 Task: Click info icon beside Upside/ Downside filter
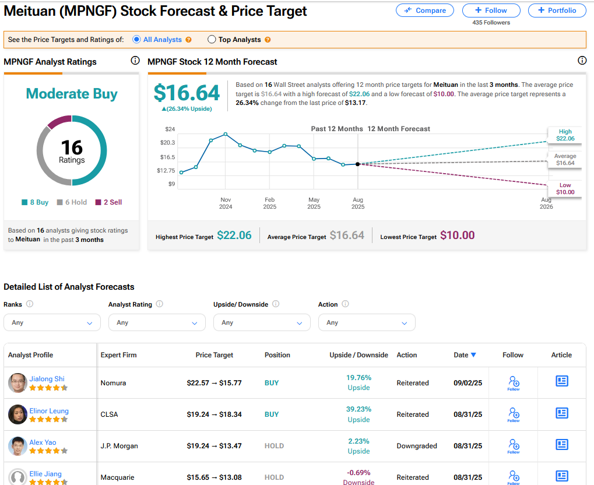(x=276, y=304)
